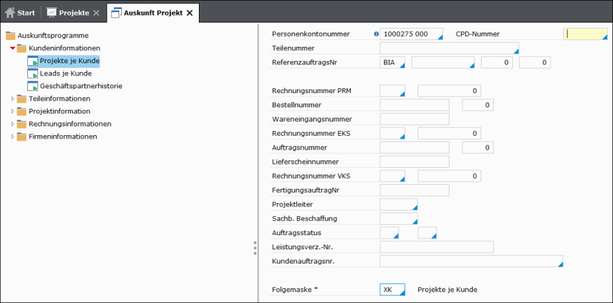Open the Sachb. Beschaffung lookup field

[398, 218]
